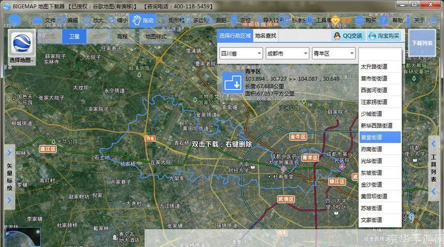Click the 温江区 district label on map
The height and width of the screenshot is (247, 444).
pyautogui.click(x=48, y=149)
